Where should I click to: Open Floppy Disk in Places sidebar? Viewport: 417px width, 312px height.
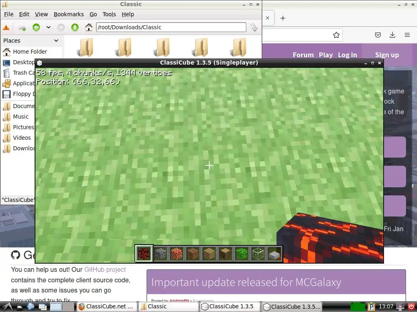(x=18, y=94)
